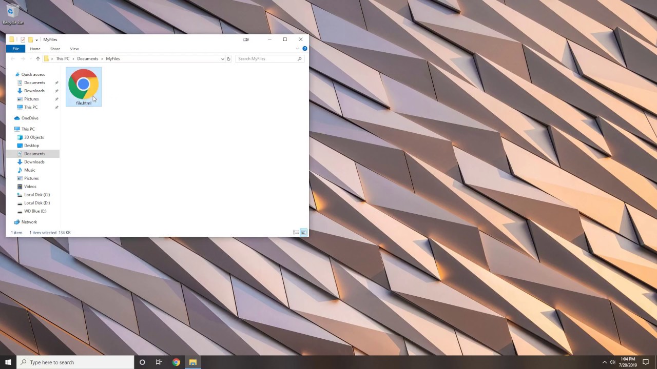Navigate back with the back arrow
657x369 pixels.
tap(13, 59)
